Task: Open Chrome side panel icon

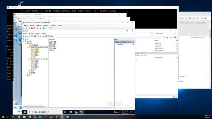Action: click(x=202, y=18)
